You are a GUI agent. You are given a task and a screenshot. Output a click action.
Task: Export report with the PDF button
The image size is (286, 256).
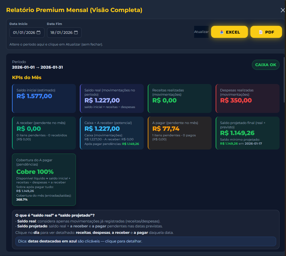pyautogui.click(x=266, y=32)
